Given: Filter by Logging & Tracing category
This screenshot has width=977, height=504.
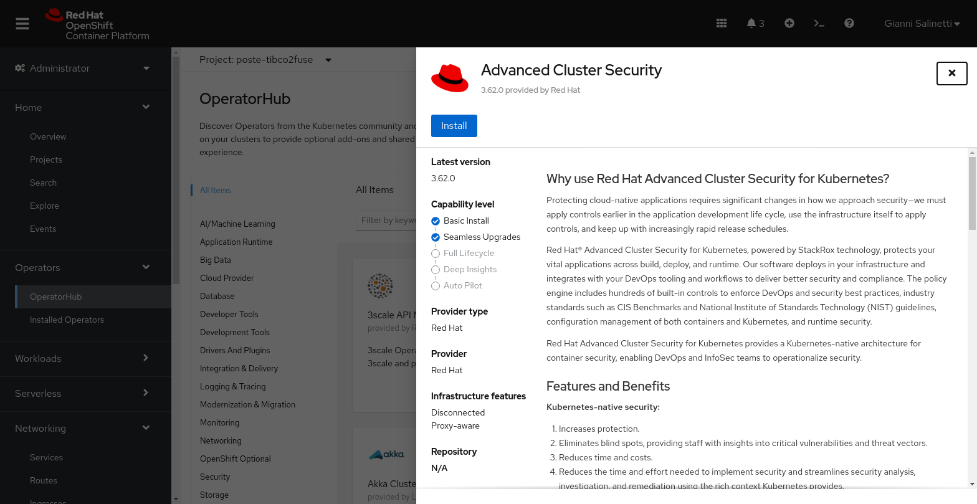Looking at the screenshot, I should [x=233, y=386].
